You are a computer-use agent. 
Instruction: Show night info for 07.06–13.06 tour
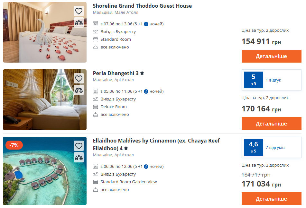click(x=146, y=24)
